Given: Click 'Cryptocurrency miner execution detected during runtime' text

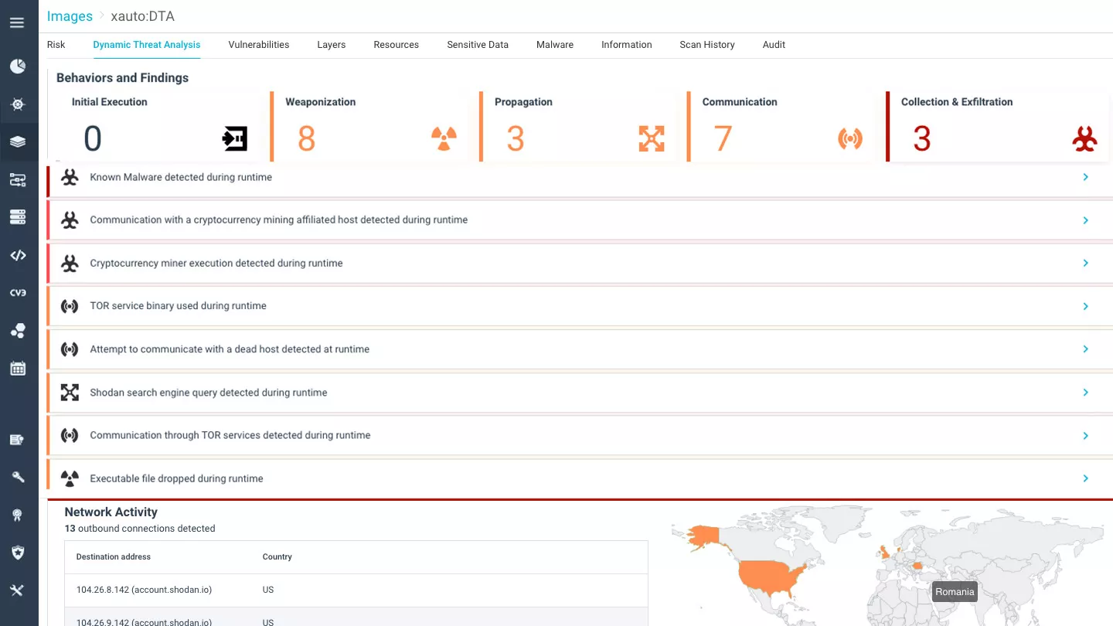Looking at the screenshot, I should [x=216, y=263].
